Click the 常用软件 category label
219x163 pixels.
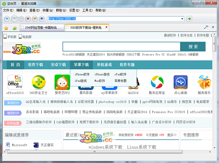click(13, 103)
